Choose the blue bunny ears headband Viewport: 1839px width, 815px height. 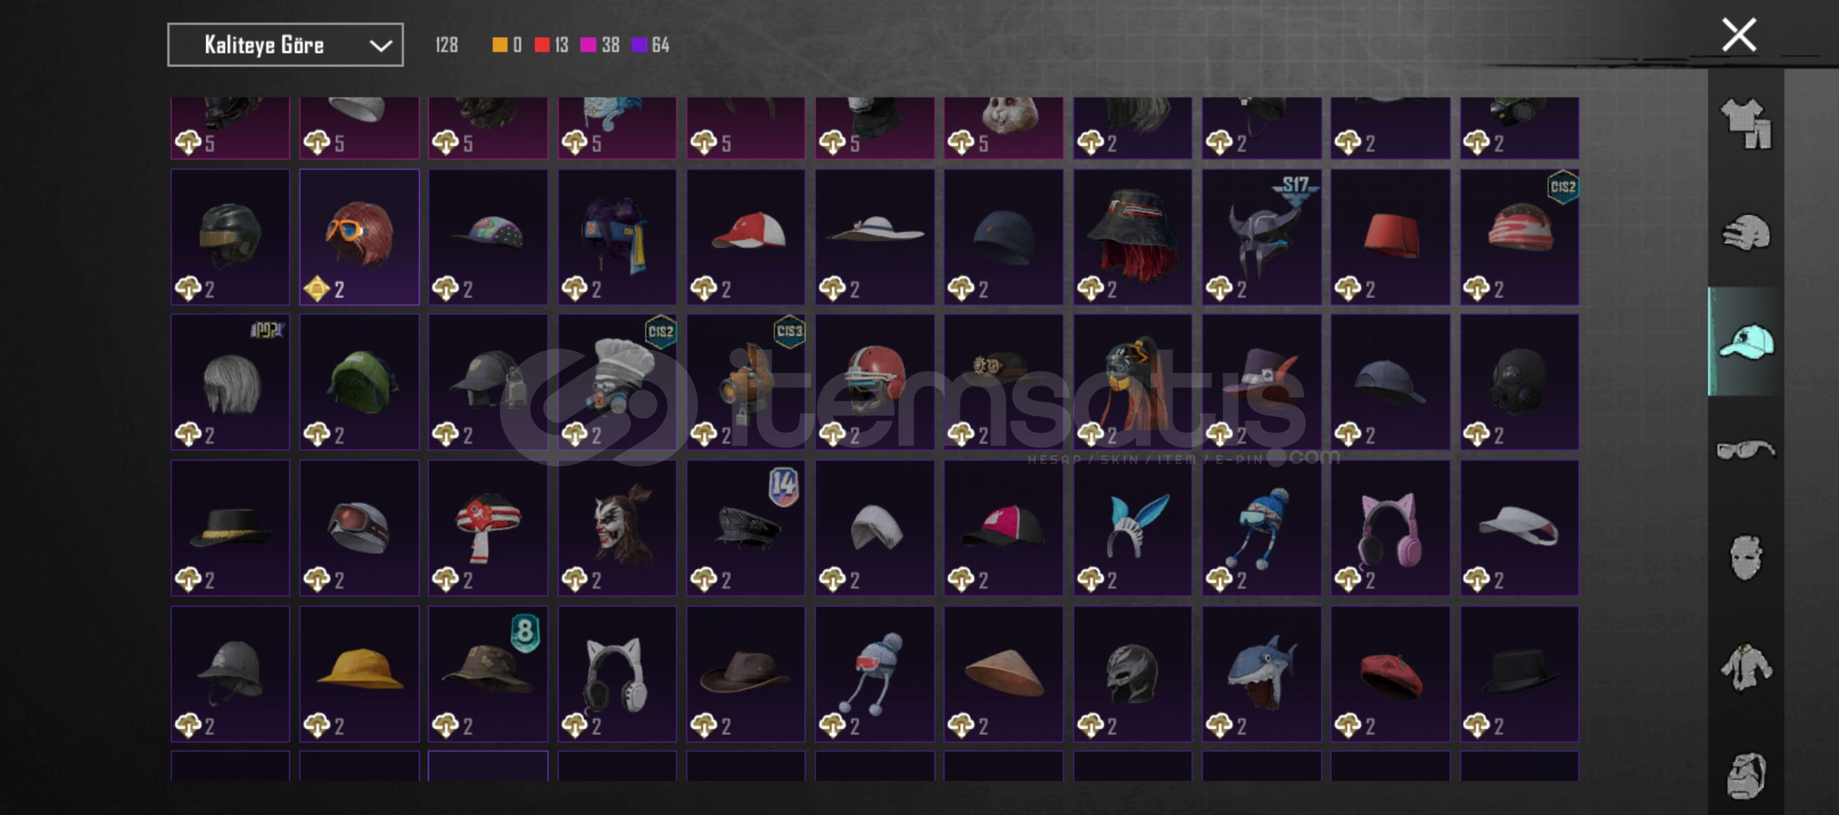click(x=1132, y=528)
